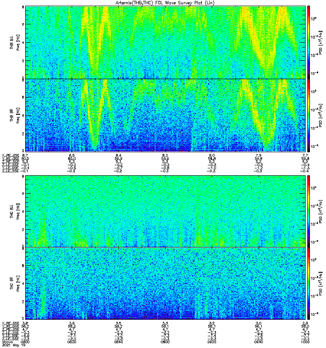The height and width of the screenshot is (348, 326).
Task: Click THB X_RE_GSE value 8.5
Action: coord(72,155)
